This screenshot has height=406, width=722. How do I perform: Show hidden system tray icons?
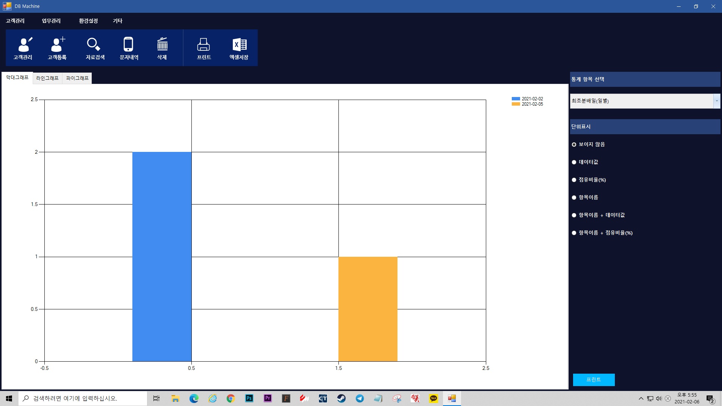click(641, 398)
